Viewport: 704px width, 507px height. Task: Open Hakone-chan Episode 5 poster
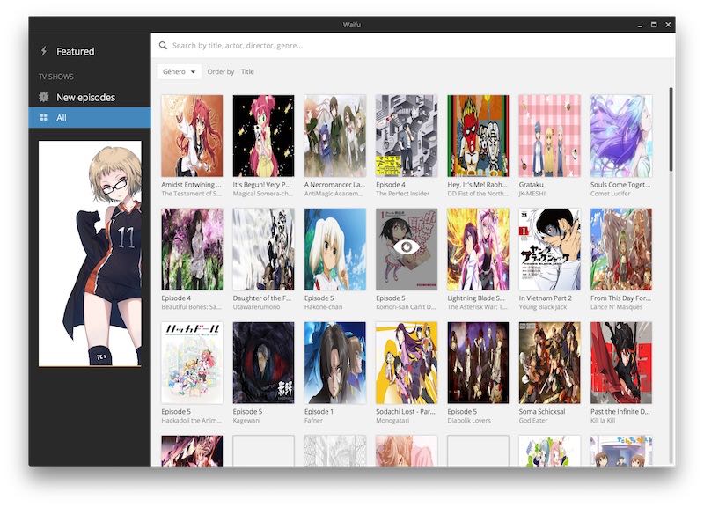(335, 249)
